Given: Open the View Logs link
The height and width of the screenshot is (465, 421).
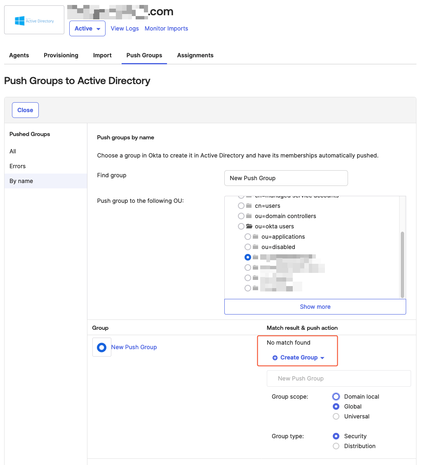Looking at the screenshot, I should tap(125, 28).
